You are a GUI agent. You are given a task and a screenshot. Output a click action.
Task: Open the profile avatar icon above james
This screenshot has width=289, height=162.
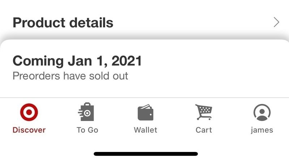[262, 113]
